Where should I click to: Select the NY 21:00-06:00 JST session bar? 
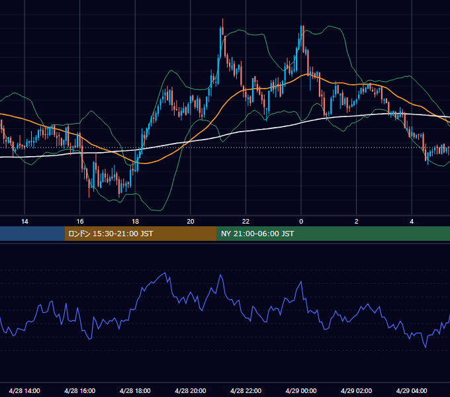pos(333,234)
